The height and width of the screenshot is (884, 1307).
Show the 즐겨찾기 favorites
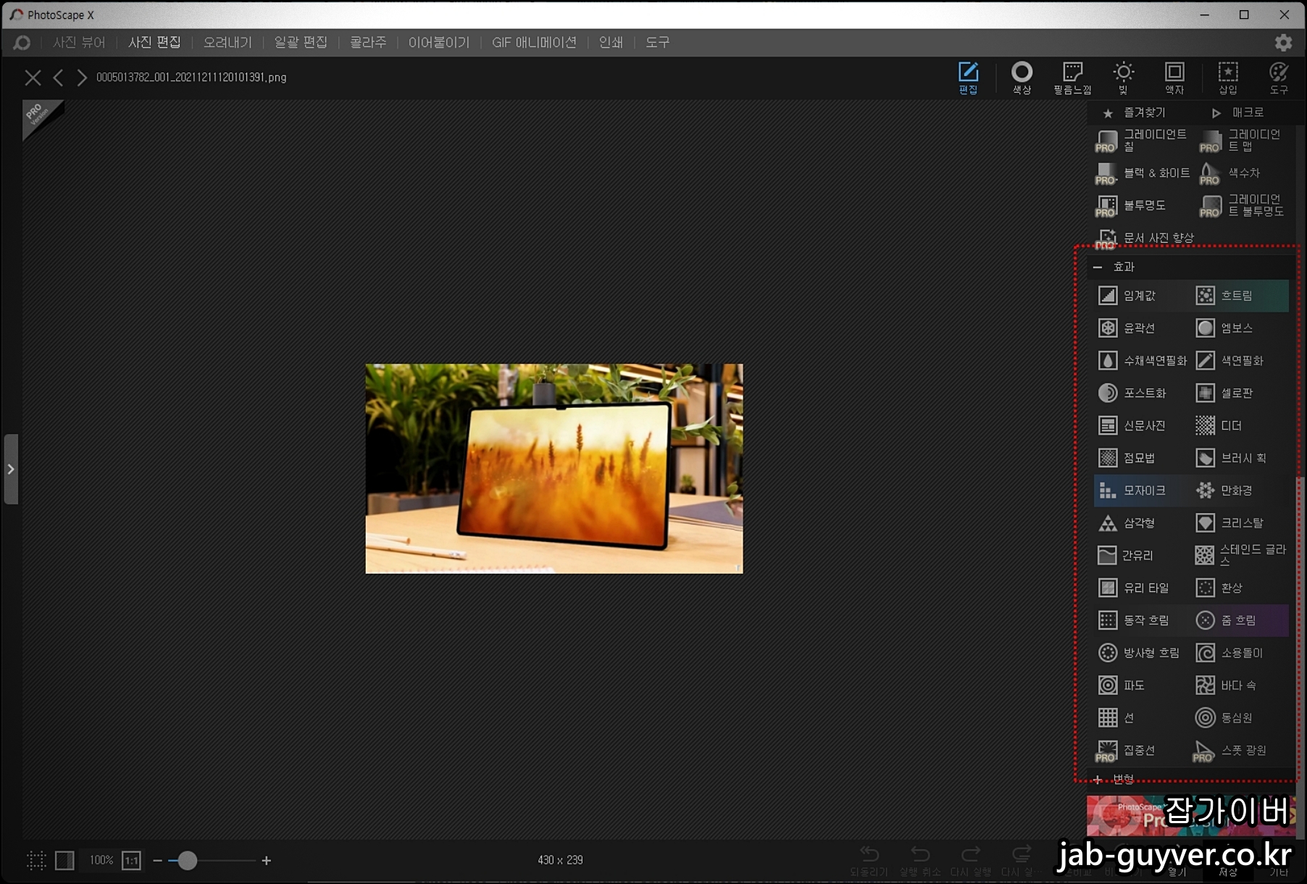tap(1135, 112)
